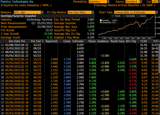
Task: Click the Track crosshair icon on the chart
Action: (x=112, y=16)
